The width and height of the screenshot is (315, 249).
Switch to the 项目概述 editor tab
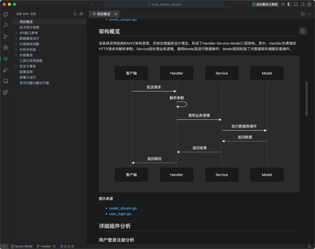click(x=104, y=14)
